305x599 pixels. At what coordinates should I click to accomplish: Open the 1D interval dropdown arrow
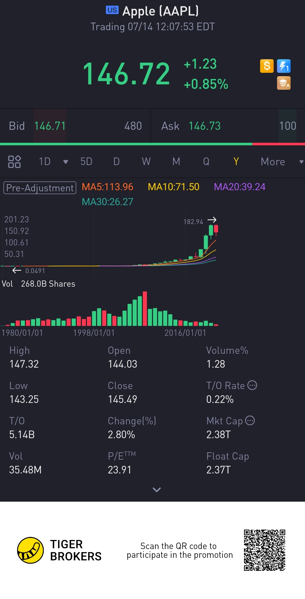66,162
